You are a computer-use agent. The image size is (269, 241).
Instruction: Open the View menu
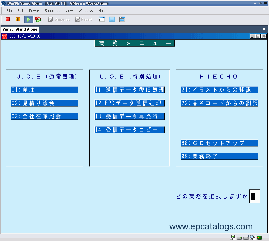69,11
